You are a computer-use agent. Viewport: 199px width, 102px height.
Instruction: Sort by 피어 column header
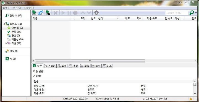[x=137, y=19]
